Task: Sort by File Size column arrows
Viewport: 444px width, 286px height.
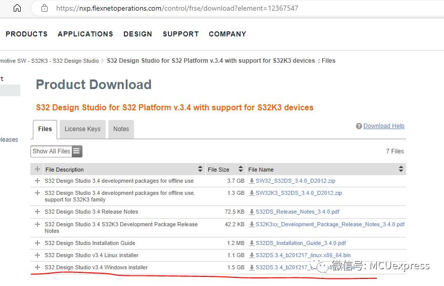Action: pos(241,169)
